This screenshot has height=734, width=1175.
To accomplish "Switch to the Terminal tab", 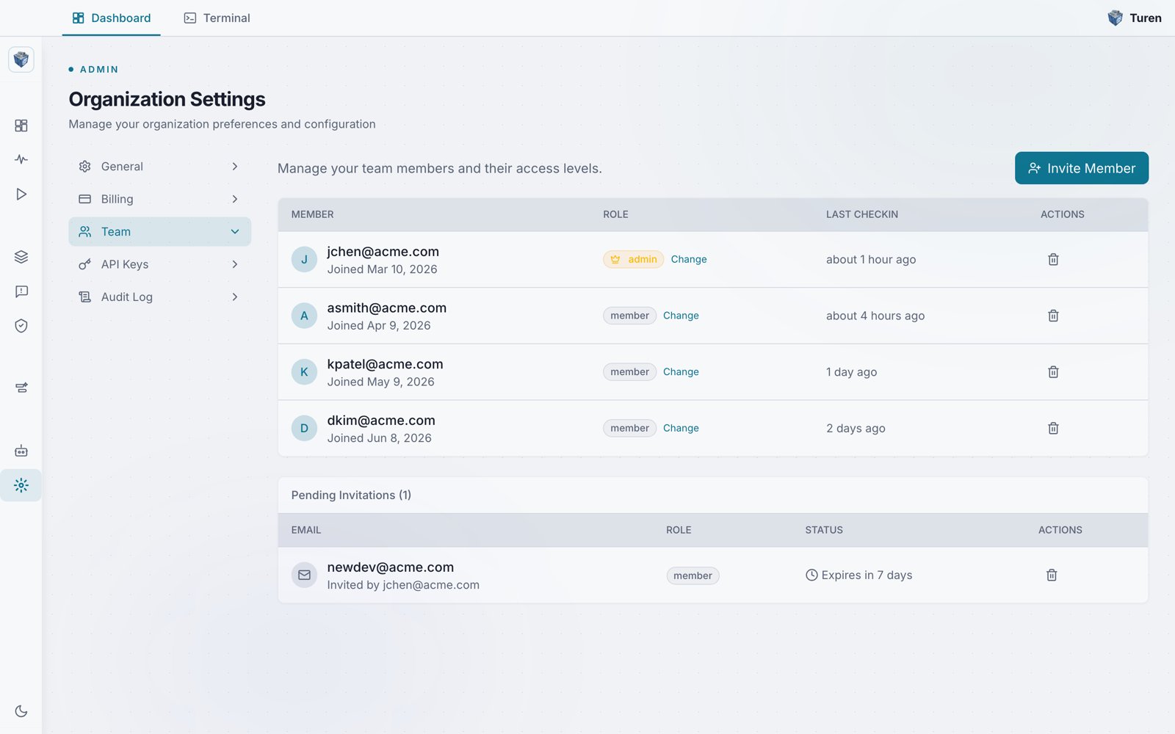I will (x=217, y=18).
